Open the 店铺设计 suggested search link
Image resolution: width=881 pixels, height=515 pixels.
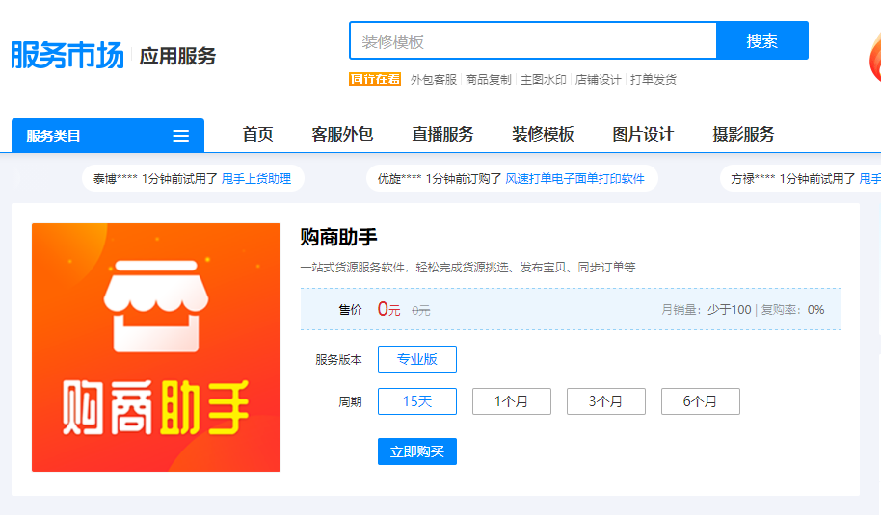click(x=599, y=80)
